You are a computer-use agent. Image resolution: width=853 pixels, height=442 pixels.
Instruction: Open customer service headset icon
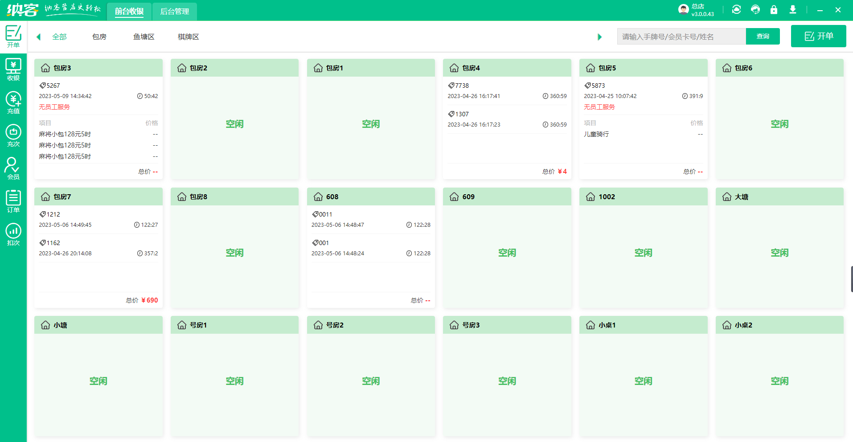click(x=755, y=10)
